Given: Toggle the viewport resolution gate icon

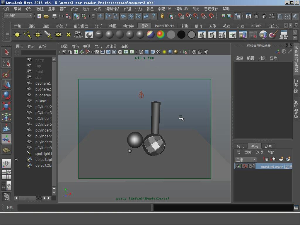Looking at the screenshot, I should [x=108, y=52].
